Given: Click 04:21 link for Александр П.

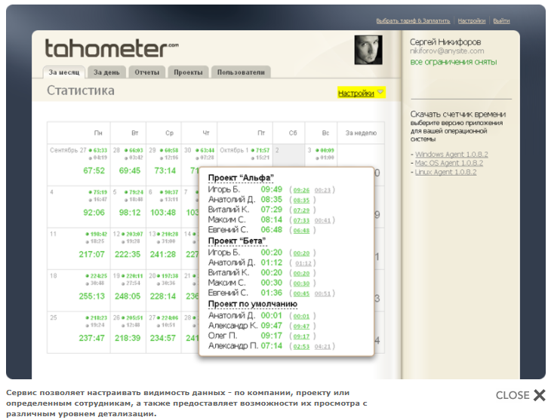Looking at the screenshot, I should 322,347.
